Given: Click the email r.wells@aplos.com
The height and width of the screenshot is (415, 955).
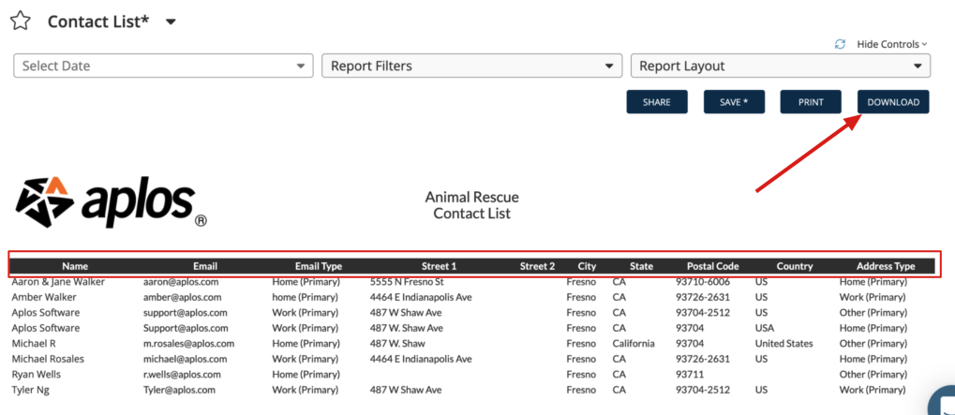Looking at the screenshot, I should 182,374.
